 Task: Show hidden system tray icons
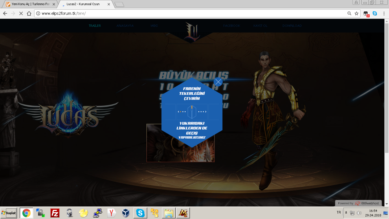(x=346, y=213)
